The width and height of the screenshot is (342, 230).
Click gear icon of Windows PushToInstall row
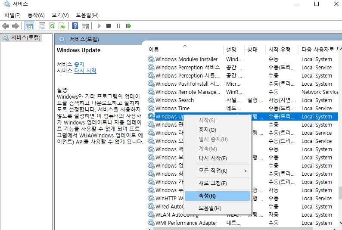click(x=151, y=84)
